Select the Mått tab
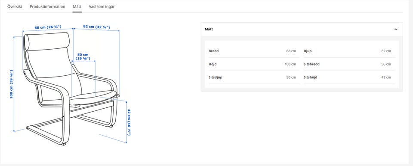Viewport: 413px width, 166px height. 77,6
